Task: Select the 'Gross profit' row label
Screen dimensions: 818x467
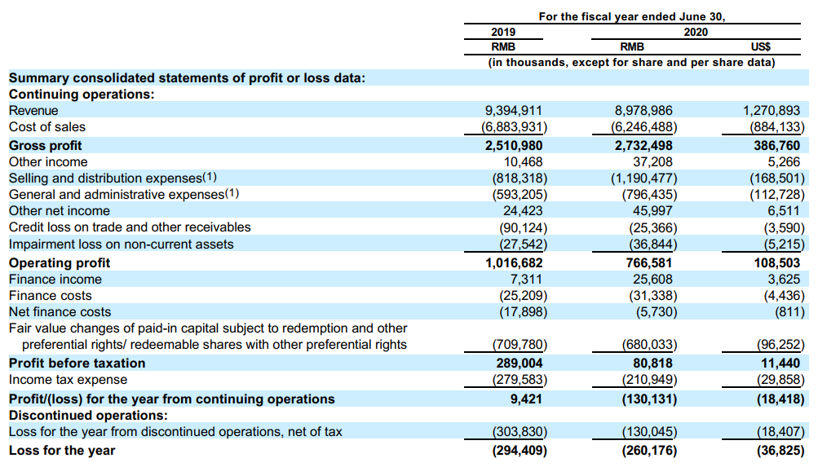Action: [46, 145]
